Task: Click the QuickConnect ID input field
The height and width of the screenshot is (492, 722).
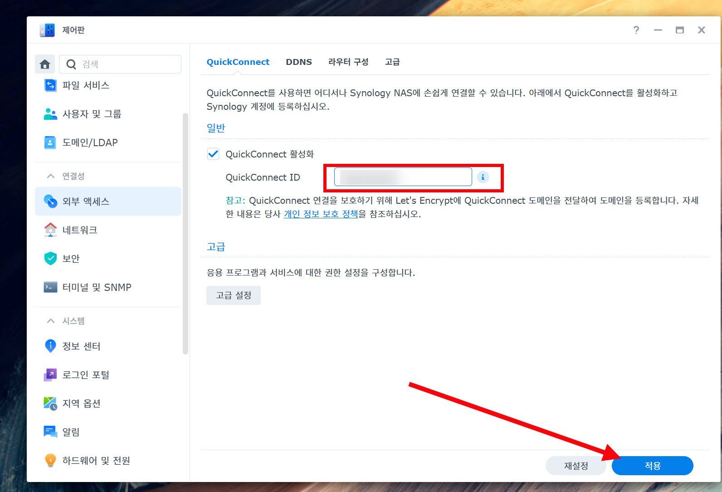Action: coord(403,177)
